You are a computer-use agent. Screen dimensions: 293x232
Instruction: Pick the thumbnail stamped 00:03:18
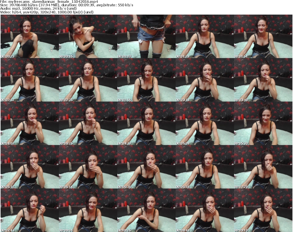click(x=205, y=80)
